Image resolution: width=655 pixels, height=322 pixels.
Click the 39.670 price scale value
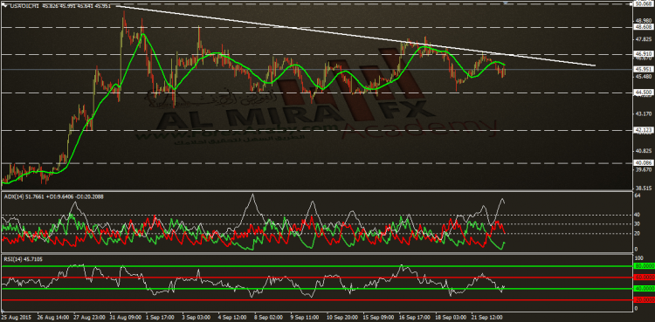point(643,169)
